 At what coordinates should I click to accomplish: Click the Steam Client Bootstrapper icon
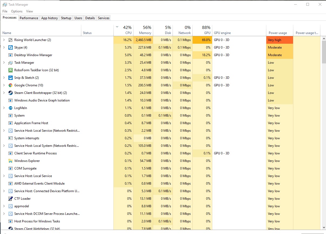10,93
